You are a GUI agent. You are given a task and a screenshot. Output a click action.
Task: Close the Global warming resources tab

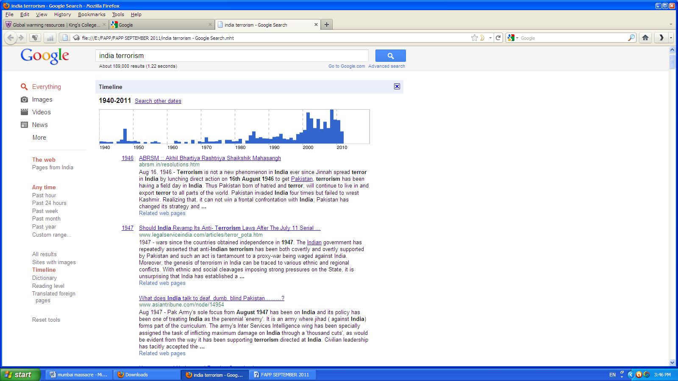(x=104, y=25)
